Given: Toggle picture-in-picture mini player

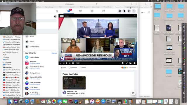Looking at the screenshot, I should pos(130,63).
